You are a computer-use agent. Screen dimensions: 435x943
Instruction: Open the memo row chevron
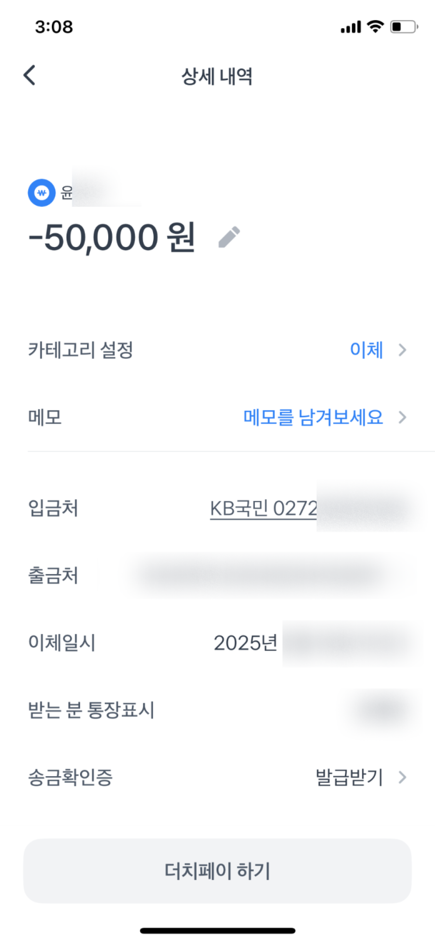402,417
